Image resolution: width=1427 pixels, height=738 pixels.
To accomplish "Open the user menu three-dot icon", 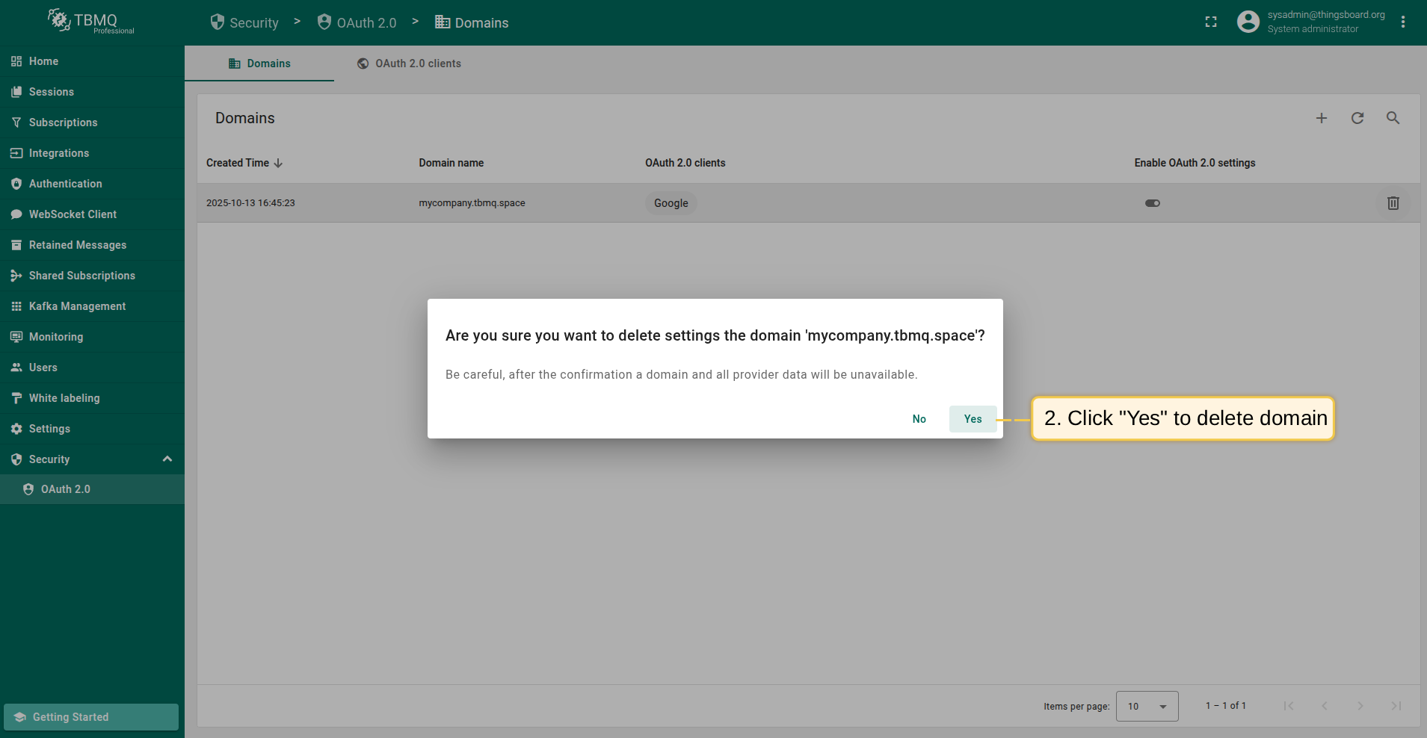I will tap(1403, 22).
